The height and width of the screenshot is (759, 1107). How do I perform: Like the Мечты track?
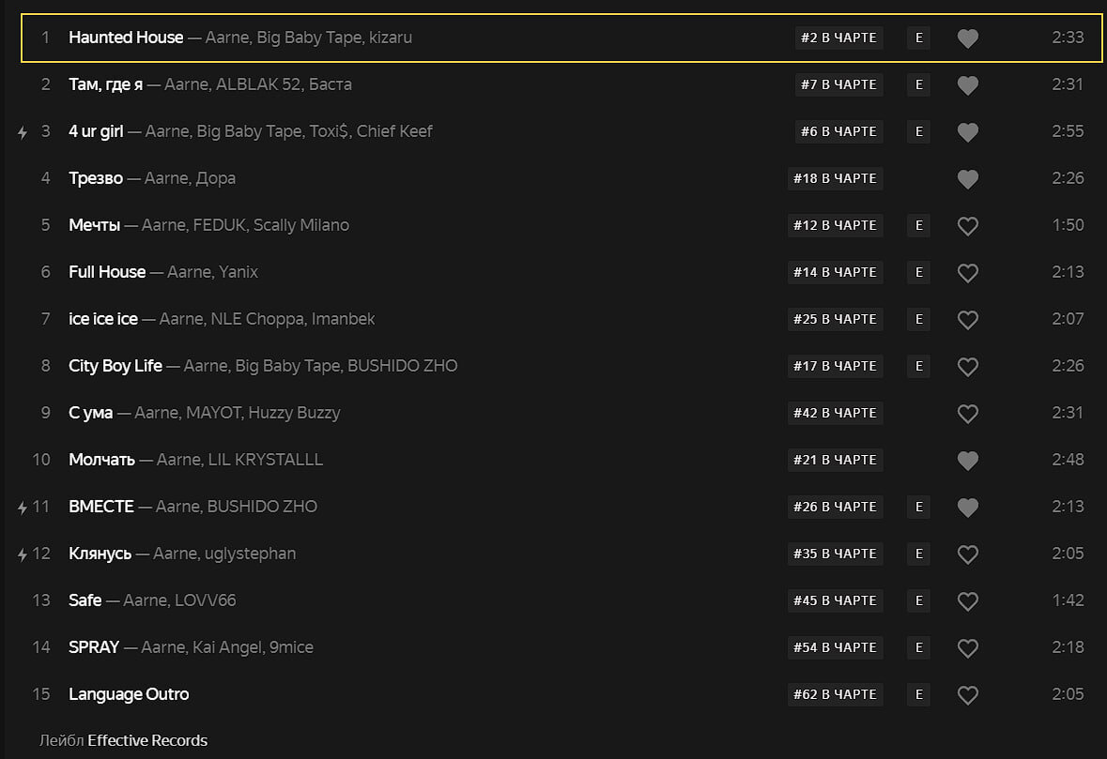pos(967,226)
